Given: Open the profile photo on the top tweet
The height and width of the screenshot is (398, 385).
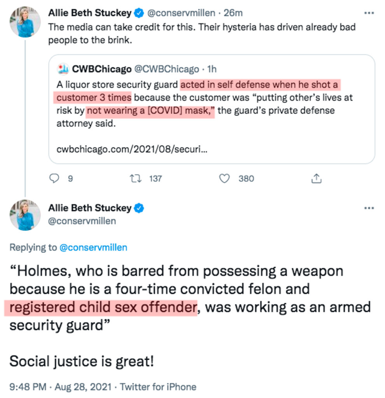Looking at the screenshot, I should (25, 22).
